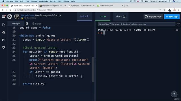
Task: Switch to Python Lists browser tab
Action: click(81, 6)
